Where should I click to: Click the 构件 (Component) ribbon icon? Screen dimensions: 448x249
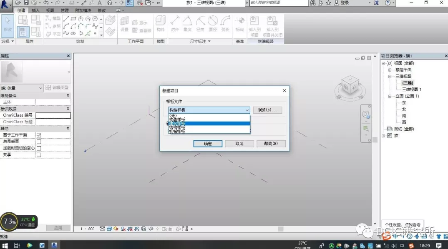pos(161,24)
